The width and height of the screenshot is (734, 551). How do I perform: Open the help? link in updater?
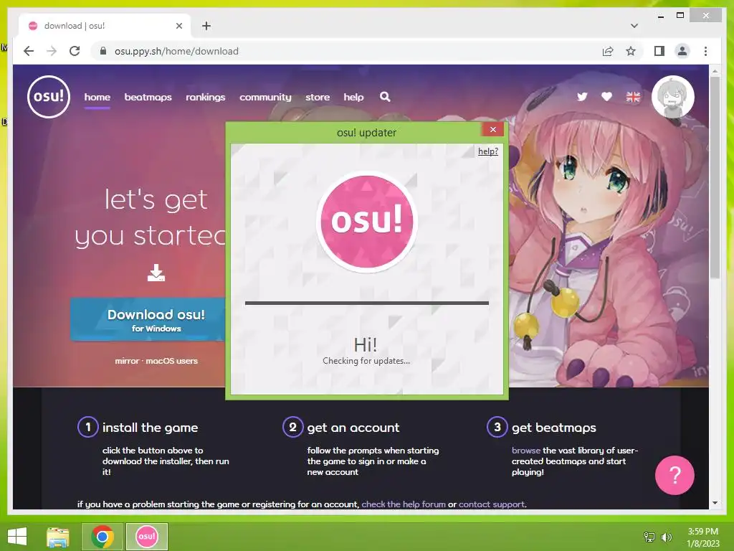(487, 151)
